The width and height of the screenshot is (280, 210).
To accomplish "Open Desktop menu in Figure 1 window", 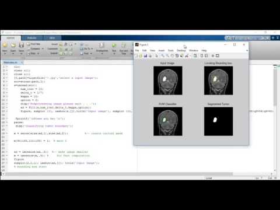I will [x=181, y=50].
